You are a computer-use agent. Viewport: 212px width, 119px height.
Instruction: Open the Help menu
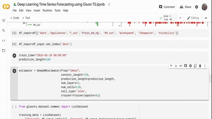coord(66,11)
